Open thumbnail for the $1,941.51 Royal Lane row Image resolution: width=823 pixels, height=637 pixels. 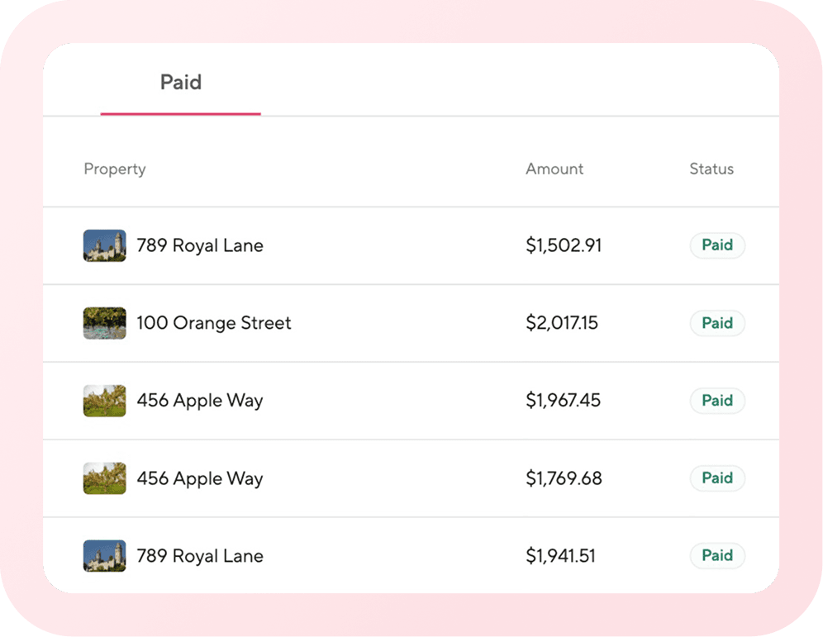pos(104,556)
